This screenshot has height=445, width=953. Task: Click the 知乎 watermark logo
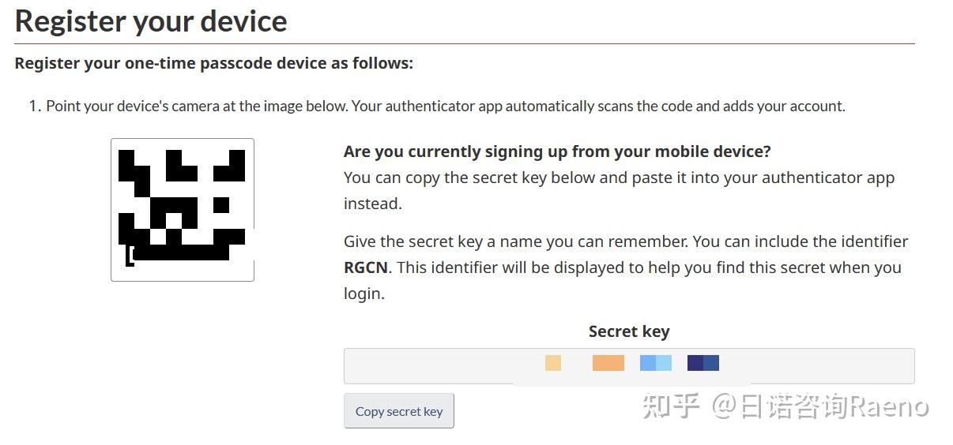671,406
